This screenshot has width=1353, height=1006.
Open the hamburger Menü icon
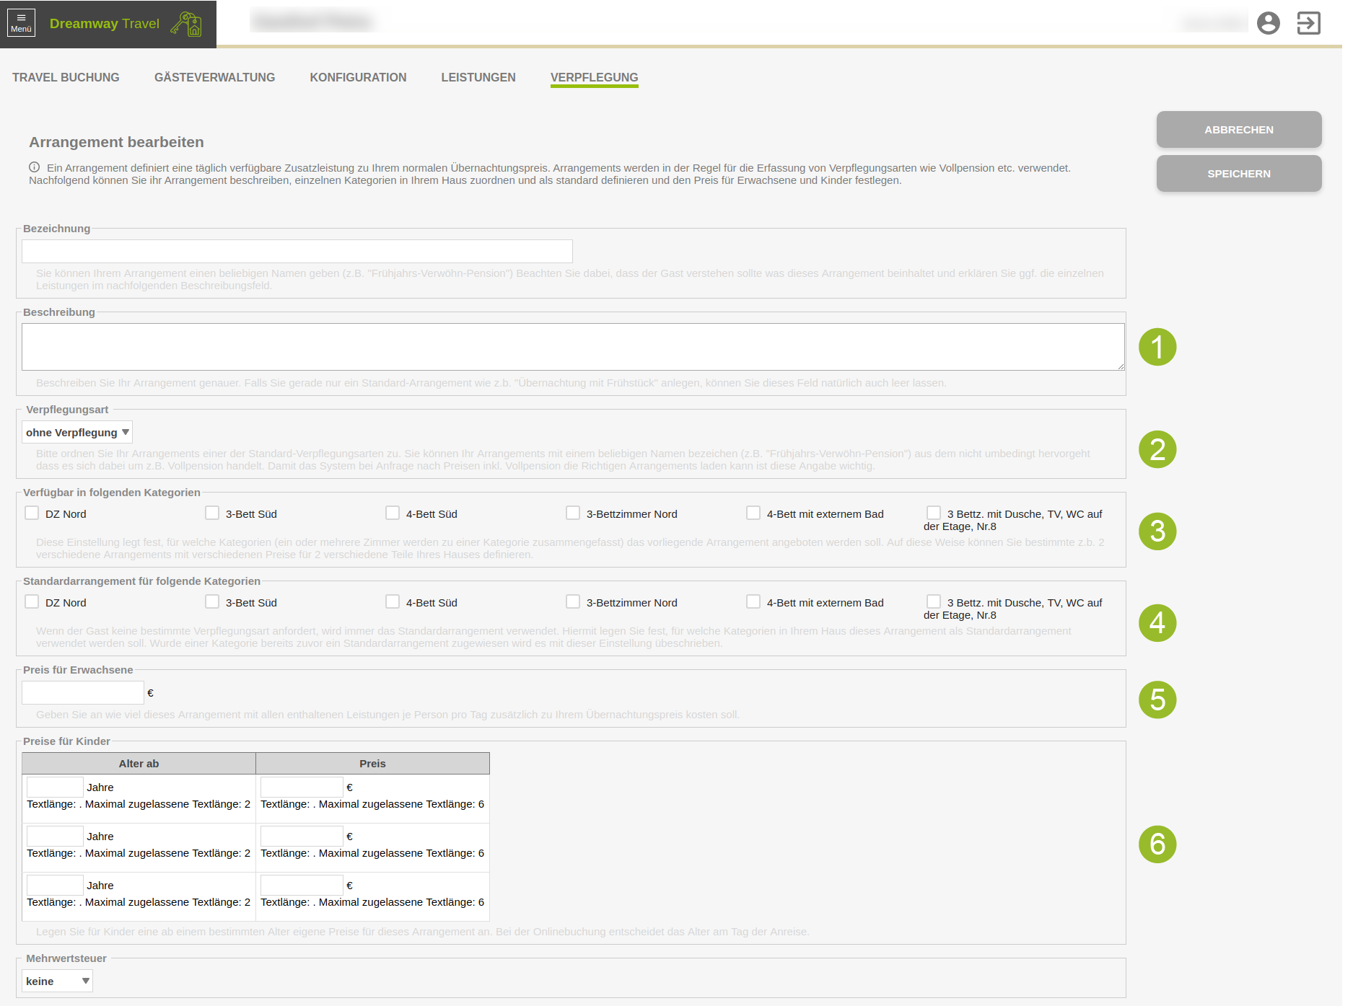tap(21, 23)
